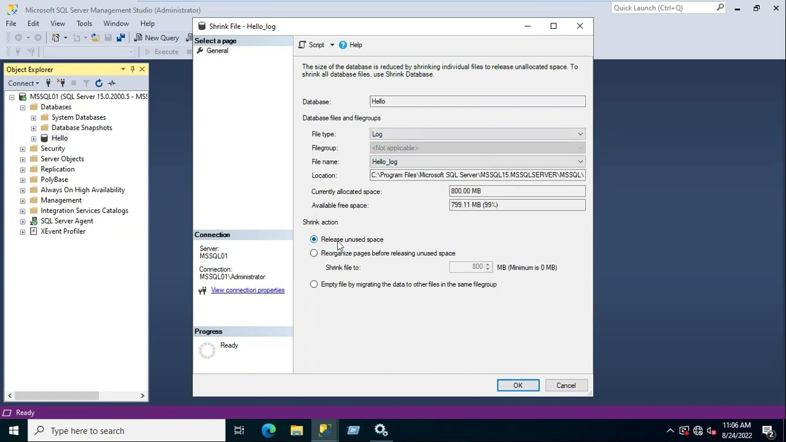This screenshot has width=786, height=442.
Task: Collapse the MSSQL01 server node
Action: click(12, 97)
